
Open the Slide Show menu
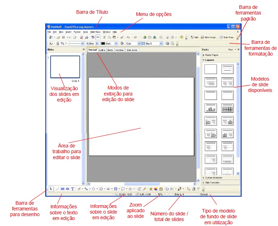pyautogui.click(x=95, y=32)
